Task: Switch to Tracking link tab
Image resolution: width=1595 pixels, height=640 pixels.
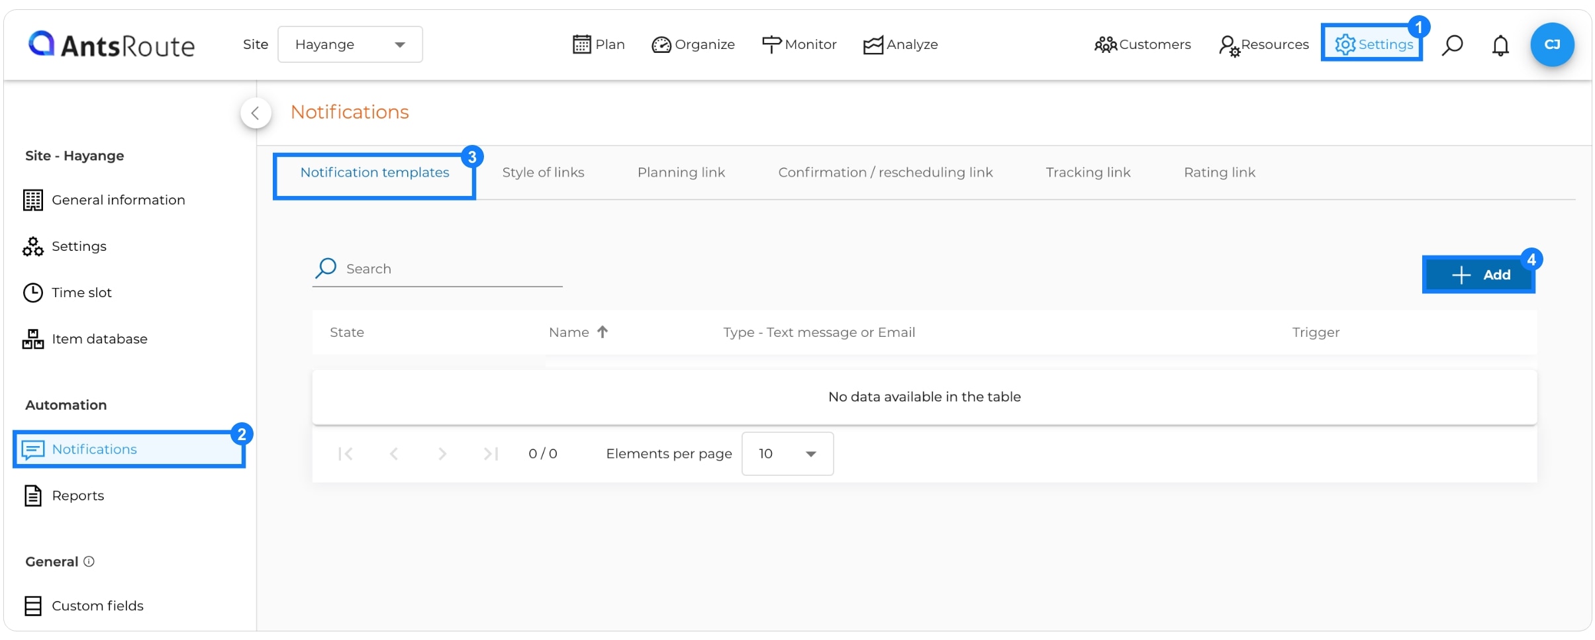Action: pyautogui.click(x=1088, y=173)
